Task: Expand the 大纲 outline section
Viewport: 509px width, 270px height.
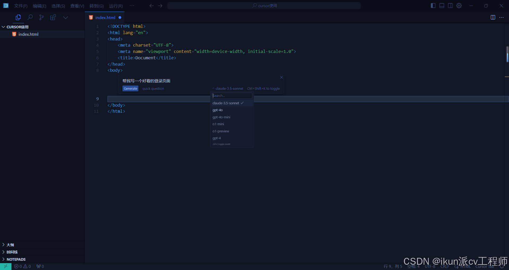Action: click(x=42, y=245)
